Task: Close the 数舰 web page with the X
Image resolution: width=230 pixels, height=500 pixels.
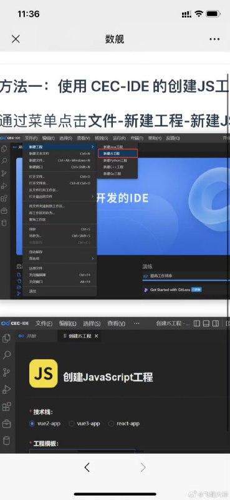Action: (16, 39)
